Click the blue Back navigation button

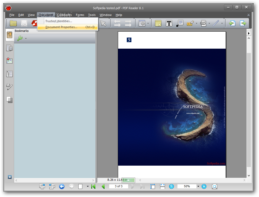[x=62, y=186]
